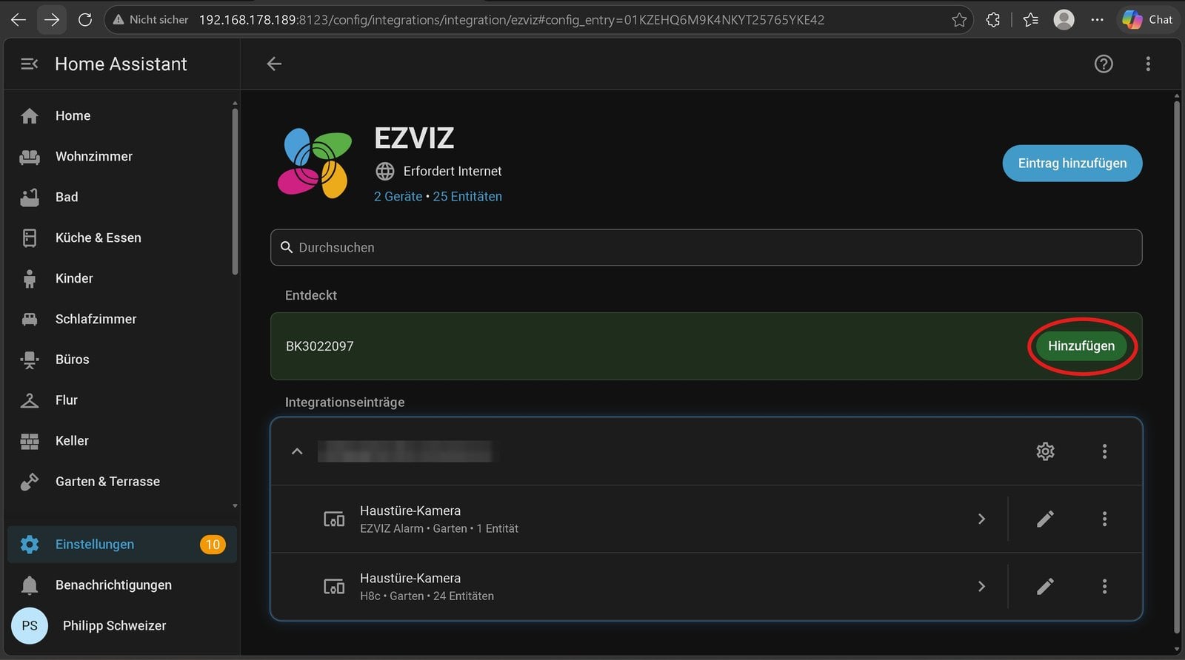Open Einstellungen gear icon in sidebar
1185x660 pixels.
pyautogui.click(x=30, y=545)
